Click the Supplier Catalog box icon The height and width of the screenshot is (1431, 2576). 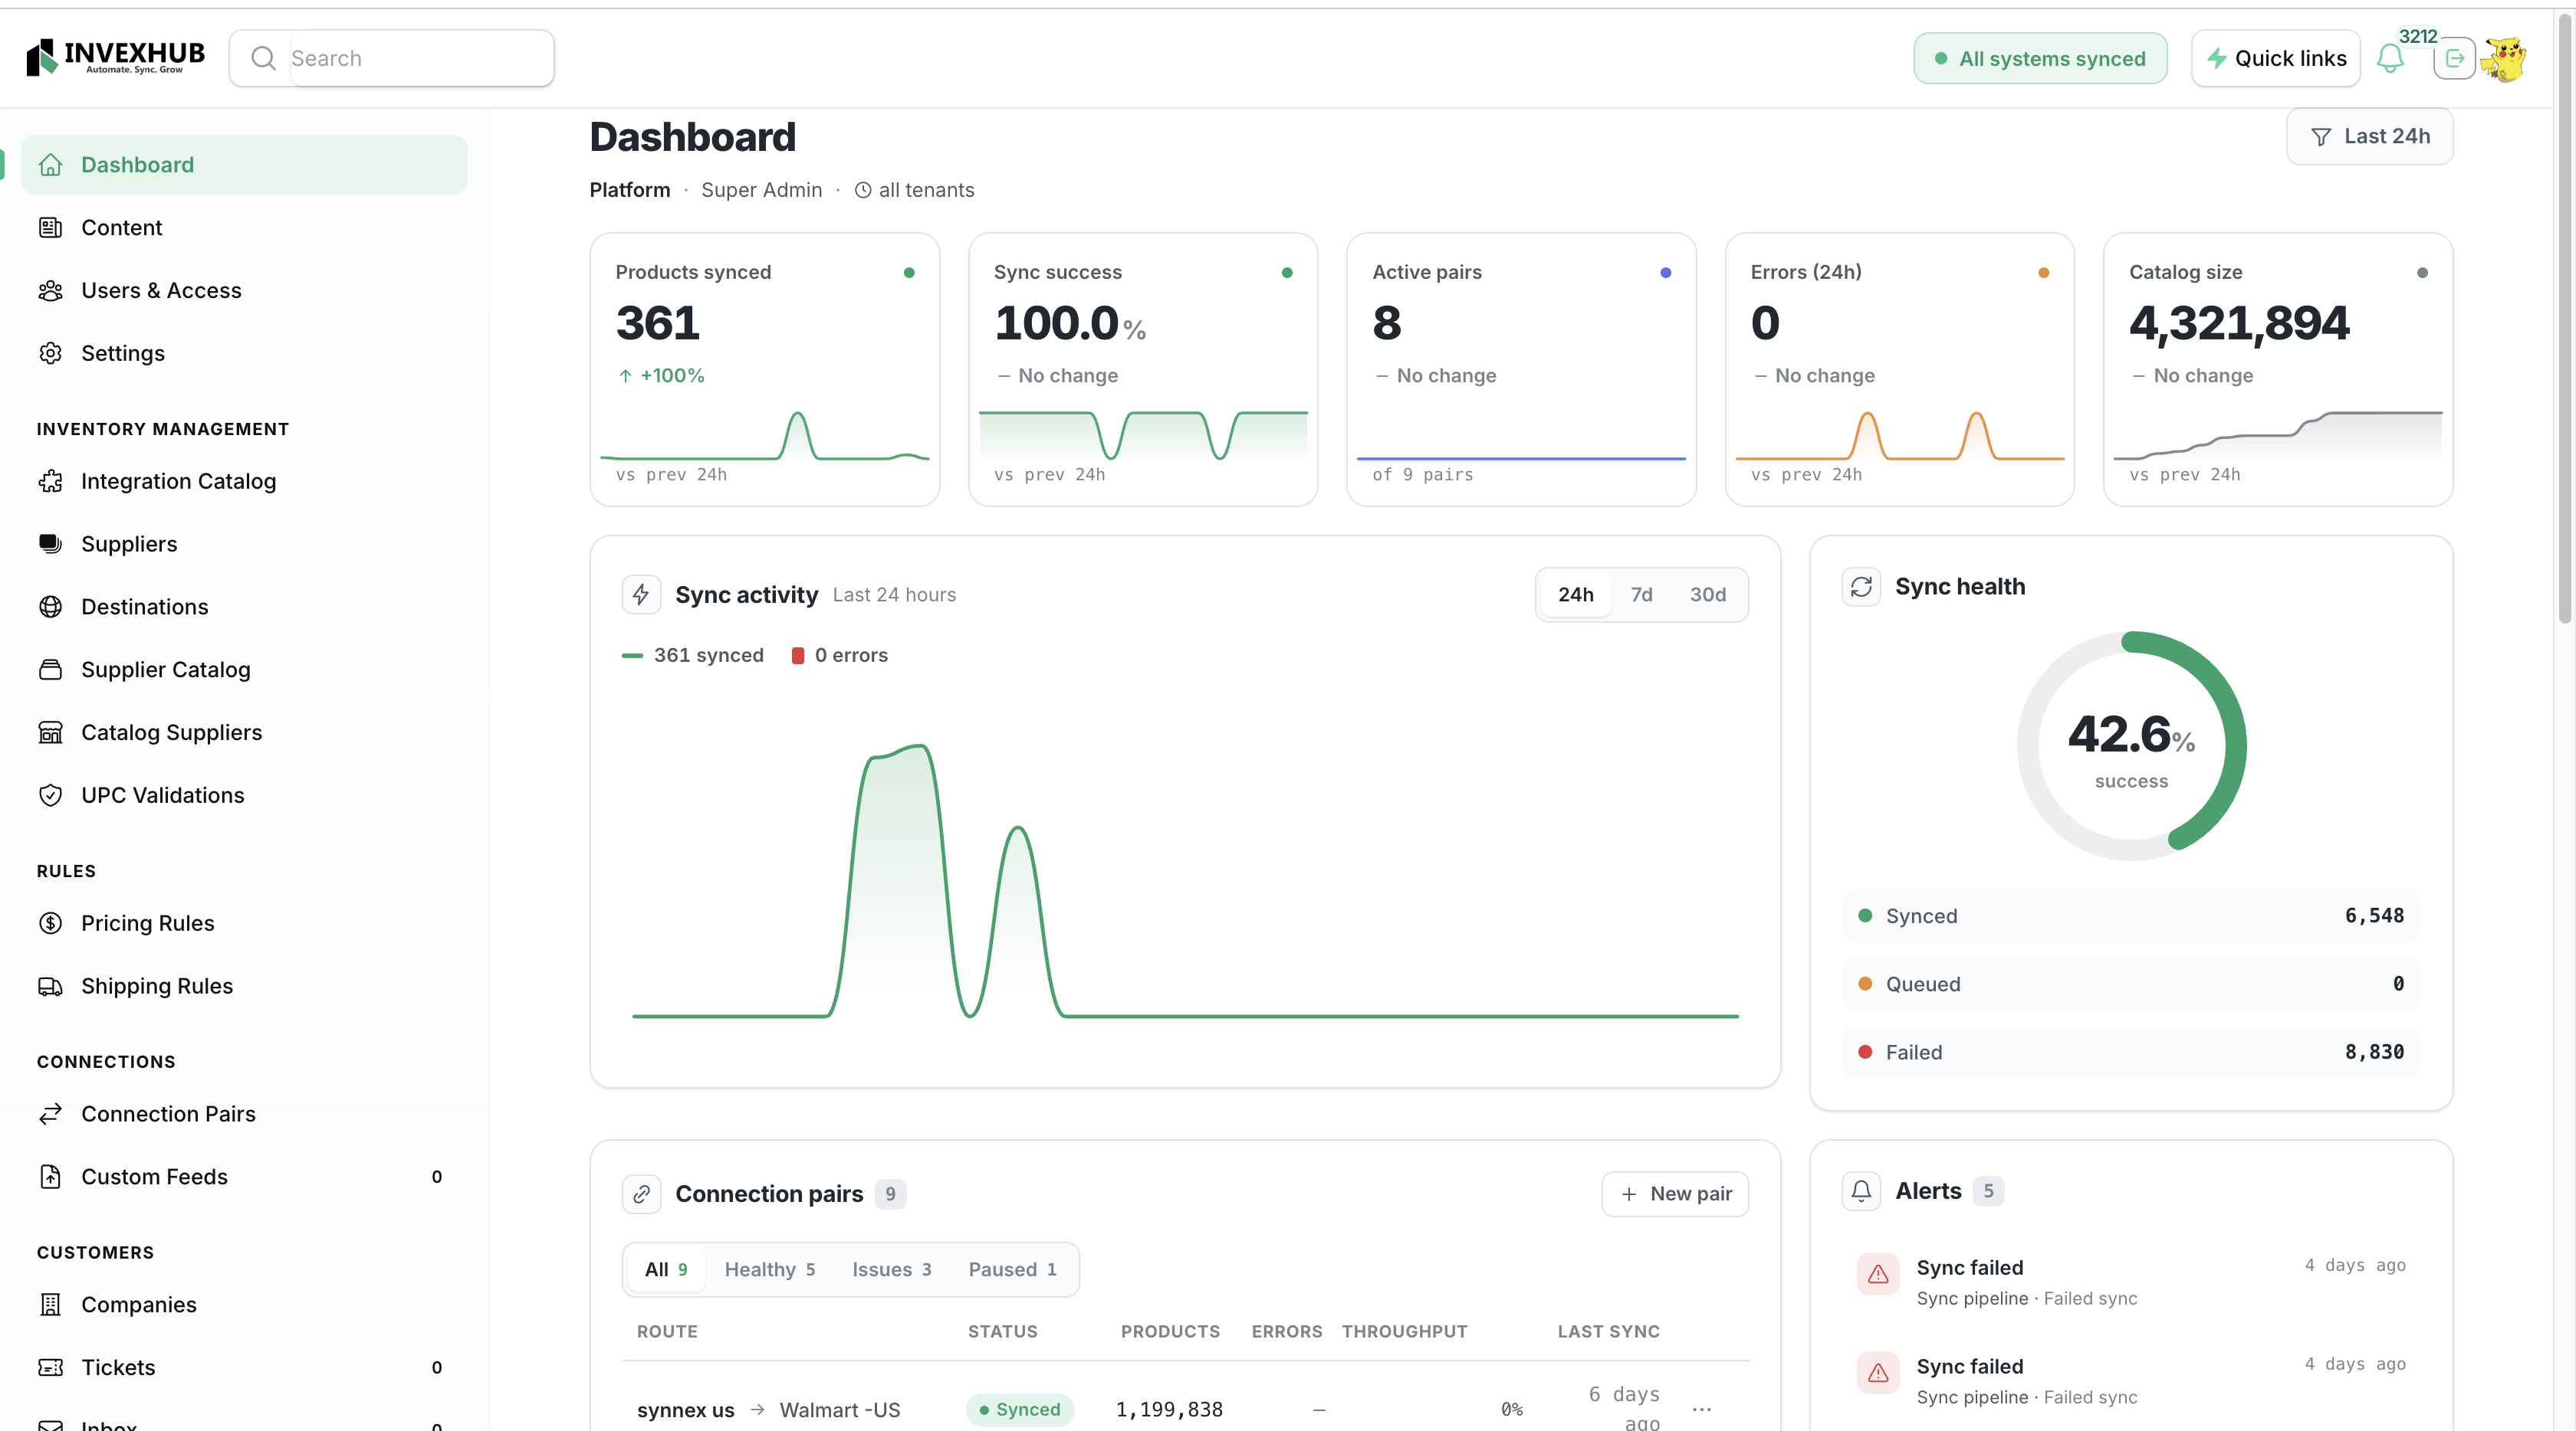(x=50, y=670)
